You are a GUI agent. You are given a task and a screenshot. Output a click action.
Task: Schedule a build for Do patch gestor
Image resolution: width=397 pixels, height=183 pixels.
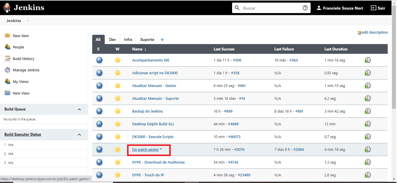[x=368, y=149]
